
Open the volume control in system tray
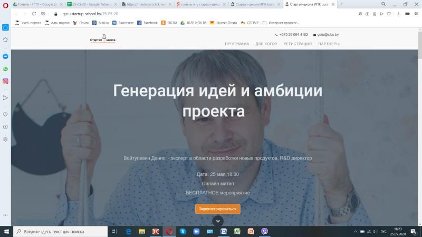pyautogui.click(x=375, y=232)
